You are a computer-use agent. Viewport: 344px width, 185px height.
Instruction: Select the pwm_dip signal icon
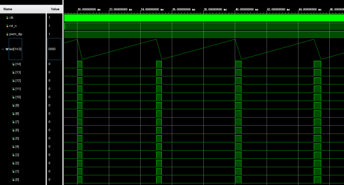click(7, 34)
